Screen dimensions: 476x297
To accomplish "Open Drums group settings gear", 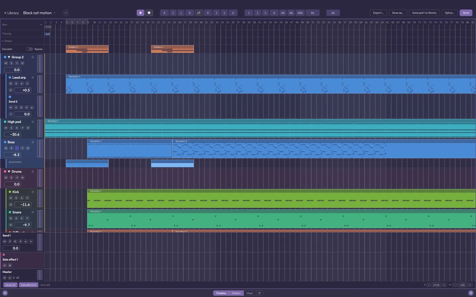I will coord(33,172).
